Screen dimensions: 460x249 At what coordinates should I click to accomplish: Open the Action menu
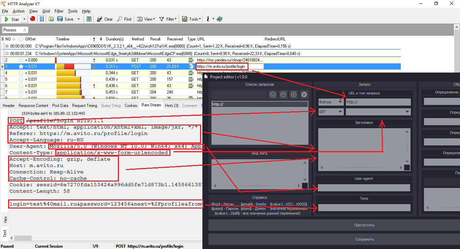19,11
